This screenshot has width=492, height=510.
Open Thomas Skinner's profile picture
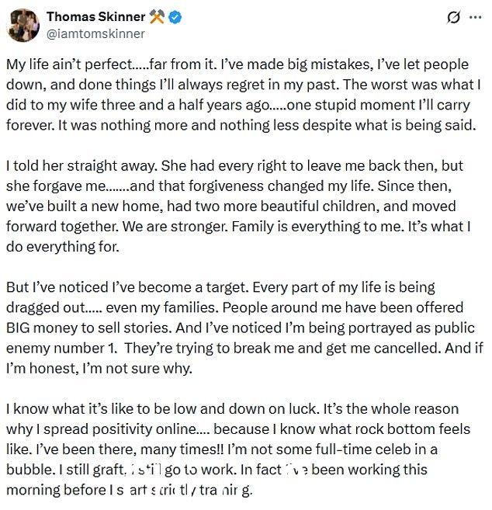23,25
